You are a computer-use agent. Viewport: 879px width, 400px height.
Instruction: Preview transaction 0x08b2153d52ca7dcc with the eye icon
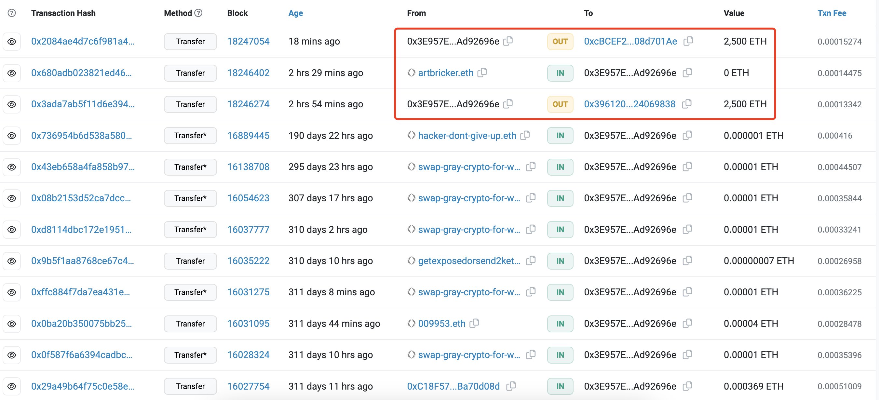12,198
